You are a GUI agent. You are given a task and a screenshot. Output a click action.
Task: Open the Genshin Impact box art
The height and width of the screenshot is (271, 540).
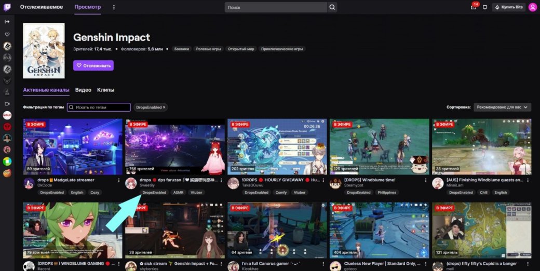44,51
